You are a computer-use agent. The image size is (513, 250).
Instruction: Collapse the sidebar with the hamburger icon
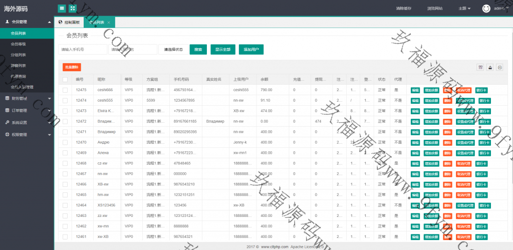click(x=62, y=8)
